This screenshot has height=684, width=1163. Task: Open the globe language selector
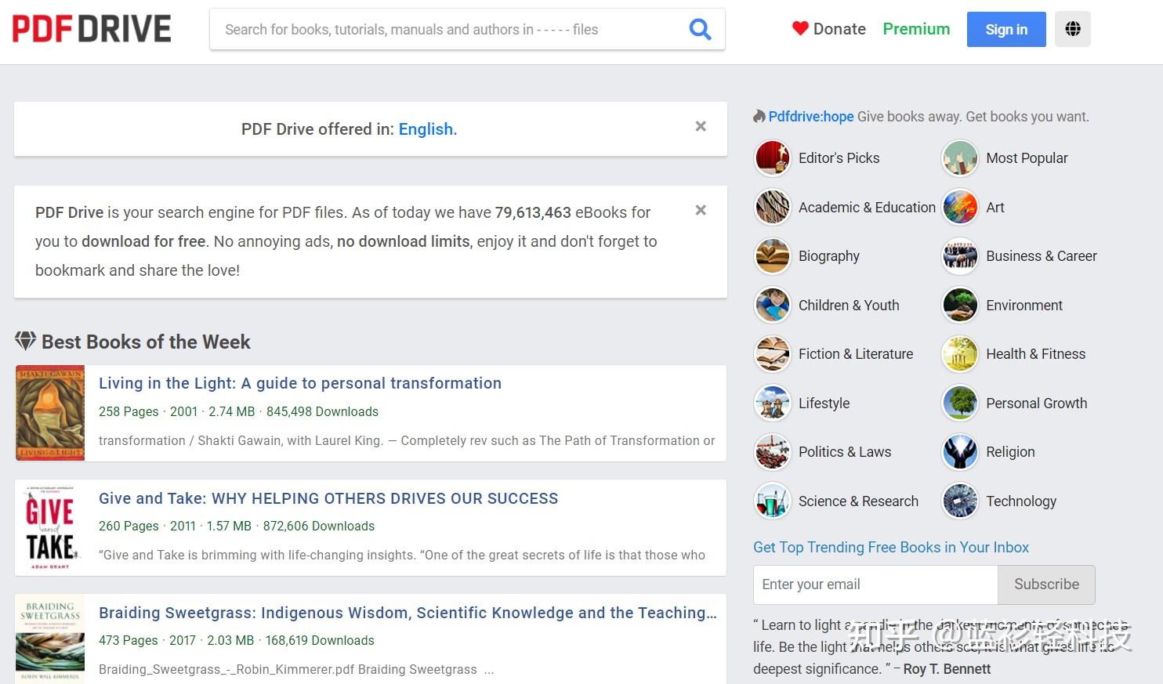click(1073, 29)
